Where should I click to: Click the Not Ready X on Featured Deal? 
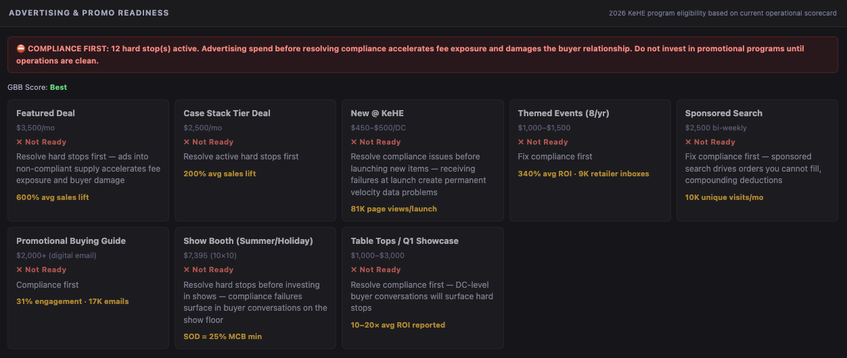tap(19, 143)
